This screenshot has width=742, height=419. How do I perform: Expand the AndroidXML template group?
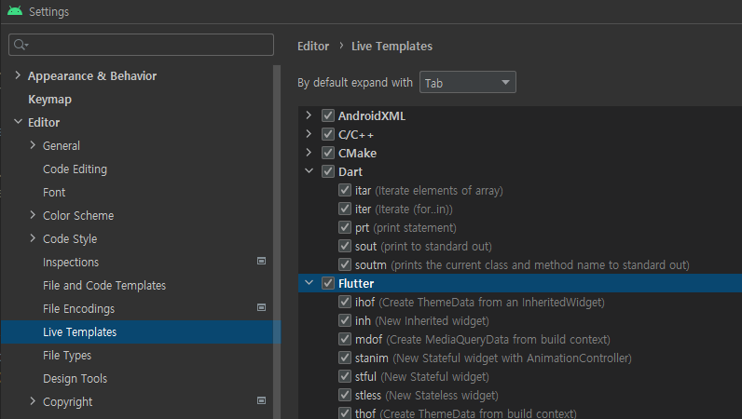point(309,115)
